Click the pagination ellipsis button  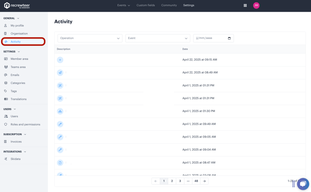(x=188, y=181)
